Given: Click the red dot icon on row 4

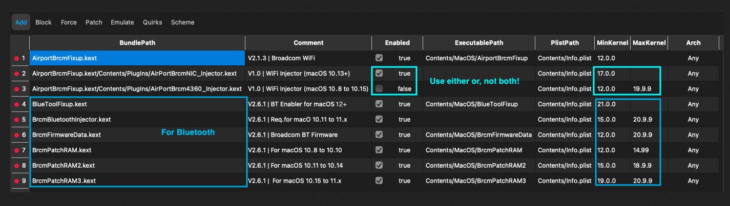Looking at the screenshot, I should coord(16,104).
